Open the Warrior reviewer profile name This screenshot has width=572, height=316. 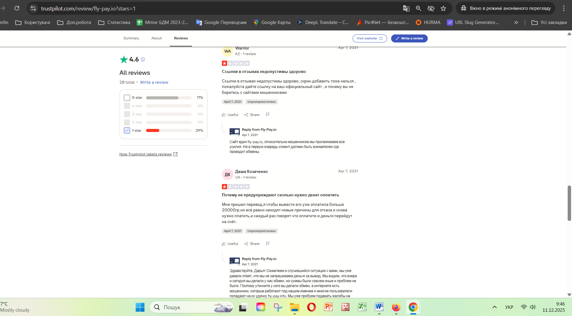[x=242, y=48]
